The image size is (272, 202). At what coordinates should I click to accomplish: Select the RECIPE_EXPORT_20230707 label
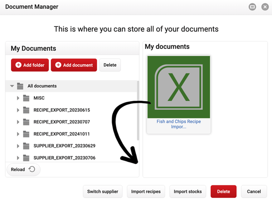[x=62, y=122]
